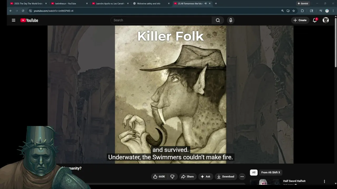The width and height of the screenshot is (337, 189).
Task: Open the account avatar menu
Action: point(326,20)
